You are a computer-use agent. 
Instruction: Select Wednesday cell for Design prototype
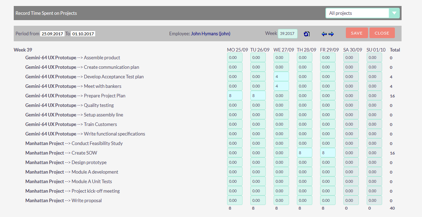(x=281, y=162)
